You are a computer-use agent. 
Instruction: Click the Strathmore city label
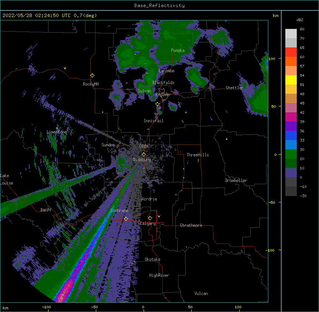coord(191,225)
